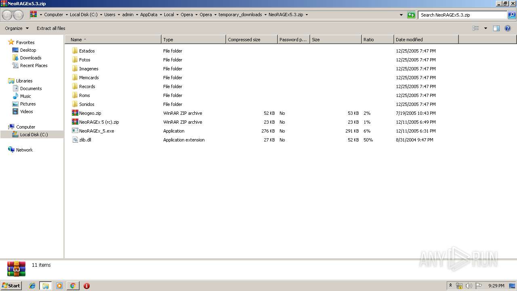Select the Neogeo.zip archive icon
This screenshot has width=517, height=291.
coord(75,113)
